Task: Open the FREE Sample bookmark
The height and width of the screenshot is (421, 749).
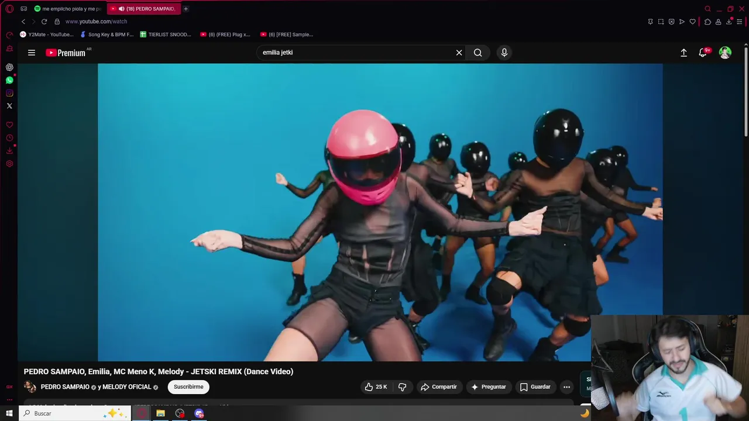Action: [x=287, y=34]
